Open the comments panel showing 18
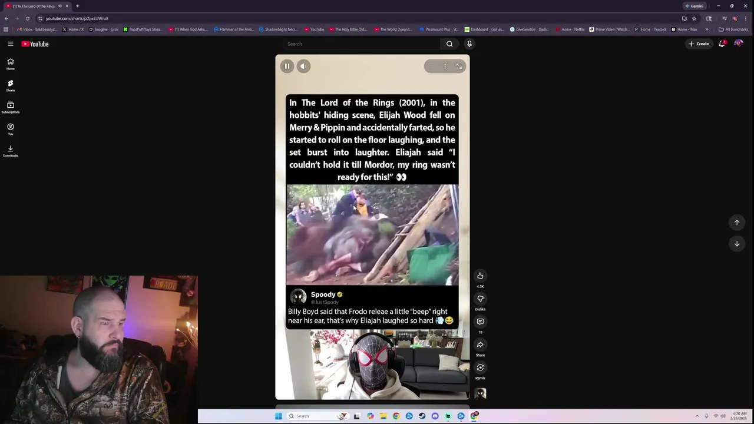 point(480,322)
